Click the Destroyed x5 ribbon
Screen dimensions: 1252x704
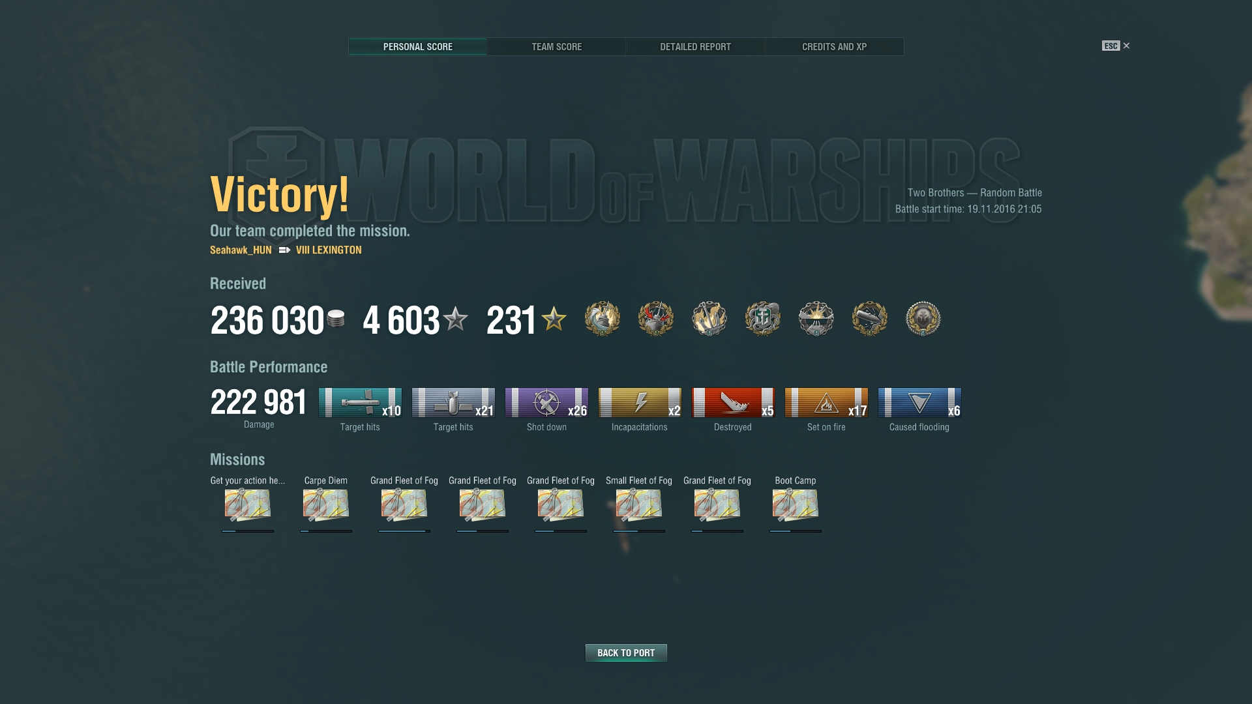coord(733,403)
